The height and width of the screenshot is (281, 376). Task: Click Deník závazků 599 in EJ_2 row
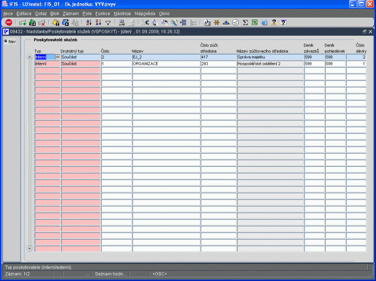point(314,57)
